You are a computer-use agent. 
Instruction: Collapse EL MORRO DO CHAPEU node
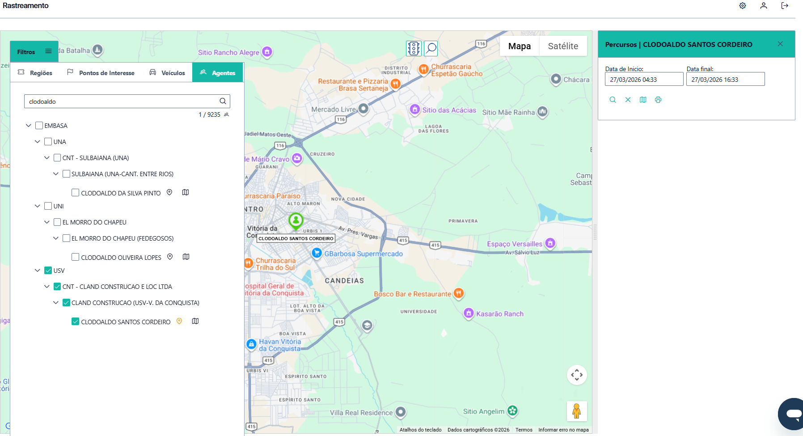(x=47, y=222)
